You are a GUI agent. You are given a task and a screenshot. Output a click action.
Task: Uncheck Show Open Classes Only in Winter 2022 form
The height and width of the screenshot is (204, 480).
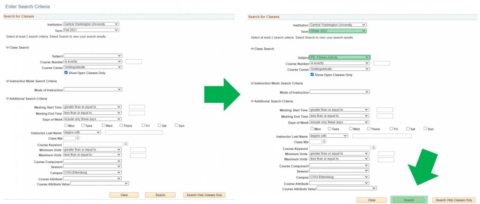click(x=312, y=75)
